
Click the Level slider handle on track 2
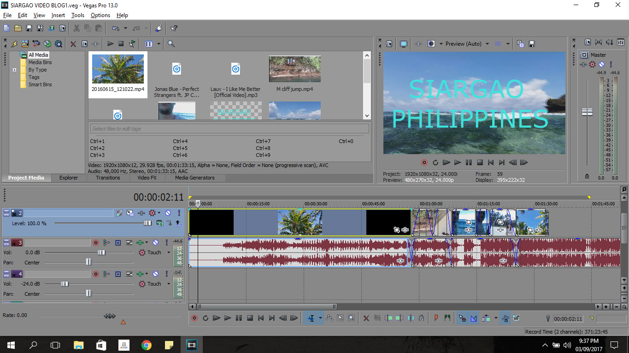pyautogui.click(x=147, y=223)
